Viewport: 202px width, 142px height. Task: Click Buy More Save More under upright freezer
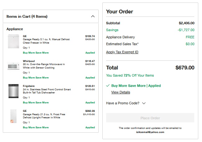click(36, 127)
